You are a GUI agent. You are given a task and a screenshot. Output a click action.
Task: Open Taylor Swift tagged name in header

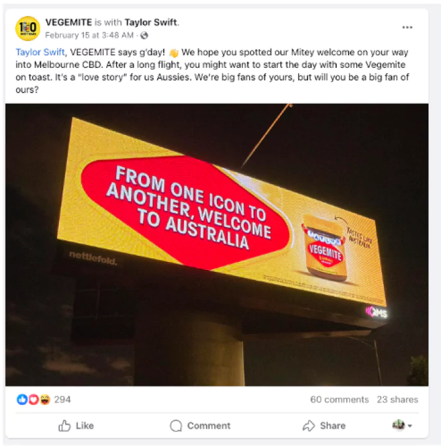151,22
